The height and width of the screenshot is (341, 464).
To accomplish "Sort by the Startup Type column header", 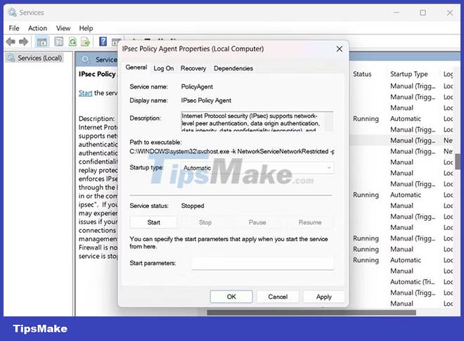I will point(408,74).
